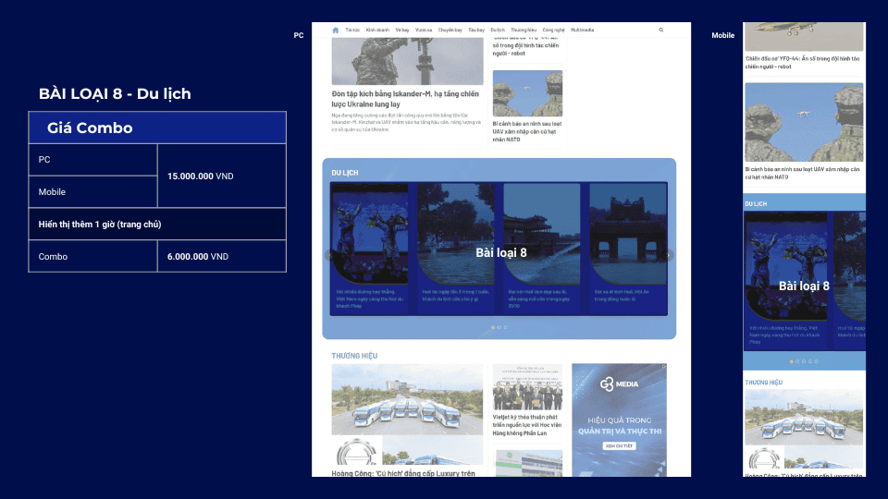Open the Iskander-M drill article headline
Image resolution: width=888 pixels, height=499 pixels.
(404, 99)
